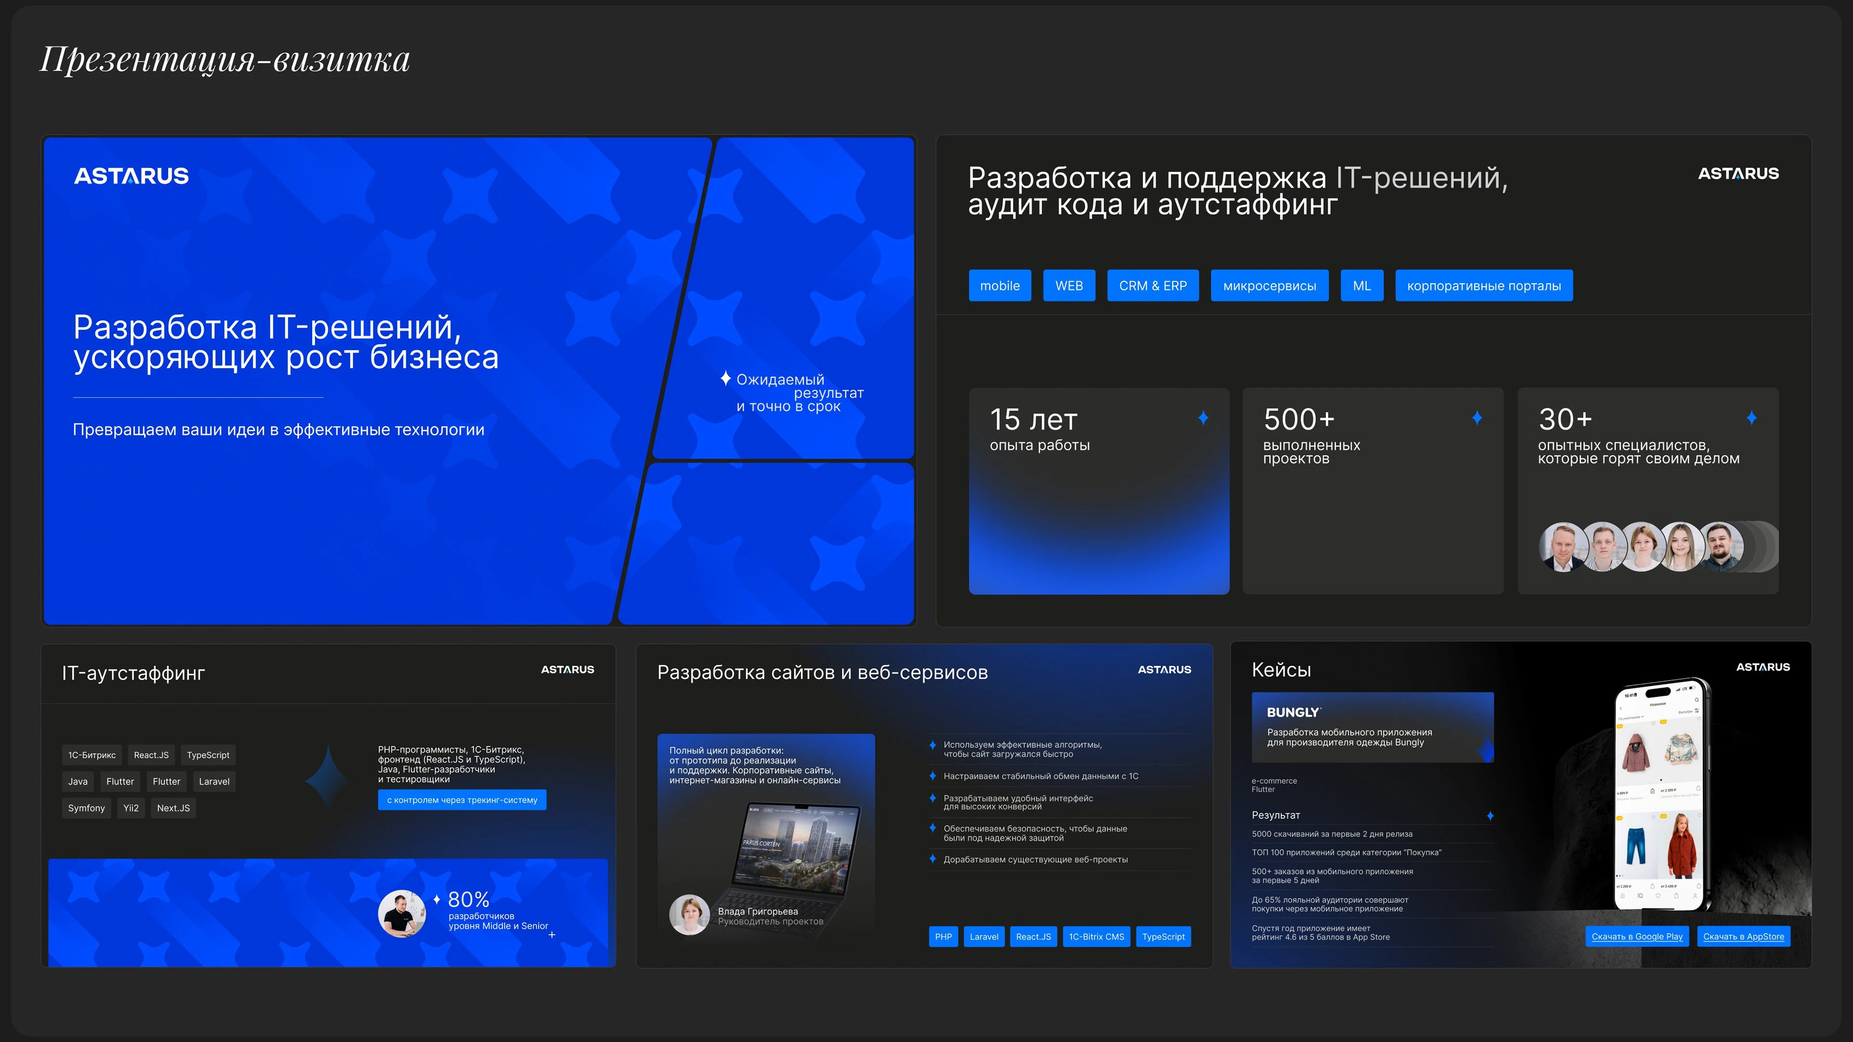Click the small star next to 80%
This screenshot has width=1853, height=1042.
coord(437,899)
